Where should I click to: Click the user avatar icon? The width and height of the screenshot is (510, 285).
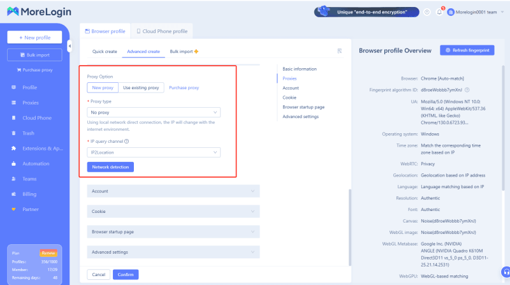[x=451, y=12]
